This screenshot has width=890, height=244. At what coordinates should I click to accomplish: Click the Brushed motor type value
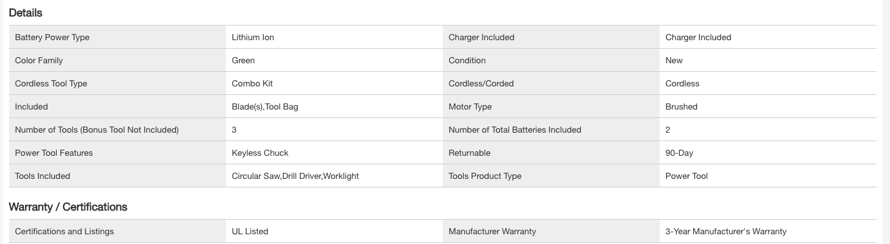pyautogui.click(x=681, y=106)
